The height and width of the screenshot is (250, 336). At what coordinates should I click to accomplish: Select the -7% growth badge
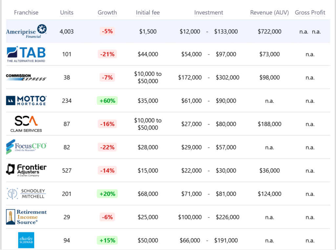[107, 77]
